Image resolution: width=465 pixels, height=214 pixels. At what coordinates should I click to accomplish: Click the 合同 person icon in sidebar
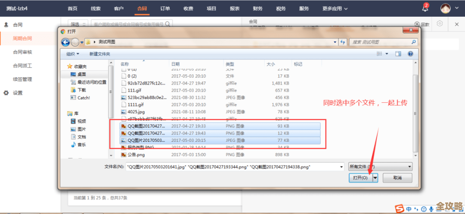(x=6, y=25)
